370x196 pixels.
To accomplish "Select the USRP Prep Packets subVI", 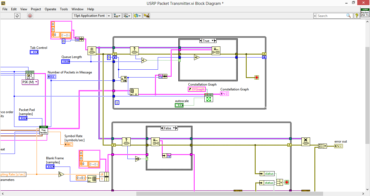I will point(44,130).
